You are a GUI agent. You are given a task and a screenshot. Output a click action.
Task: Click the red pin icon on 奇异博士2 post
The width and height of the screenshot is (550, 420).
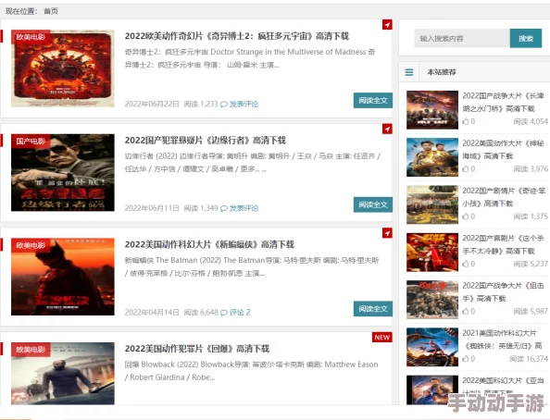[x=387, y=25]
